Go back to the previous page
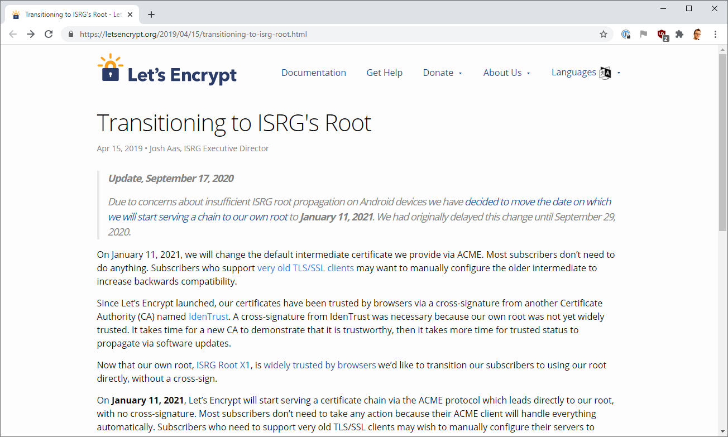Screen dimensions: 728x437 13,34
